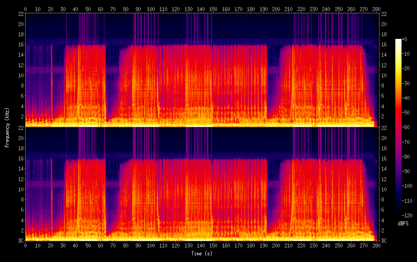This screenshot has width=417, height=262.
Task: Click tick "190" on the top time axis
Action: point(264,9)
